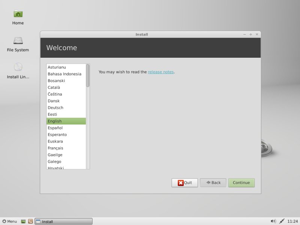Click the Quit button
Viewport: 300px width, 225px height.
click(x=184, y=183)
